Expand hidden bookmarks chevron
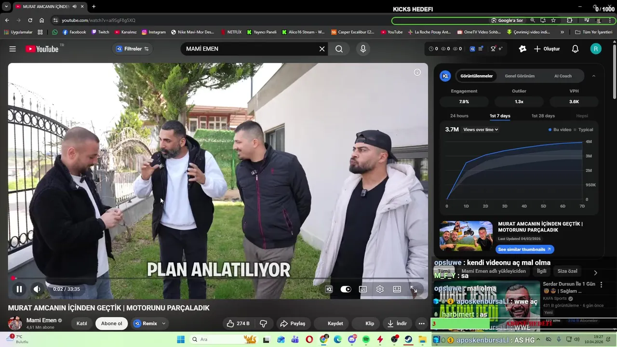 coord(562,32)
